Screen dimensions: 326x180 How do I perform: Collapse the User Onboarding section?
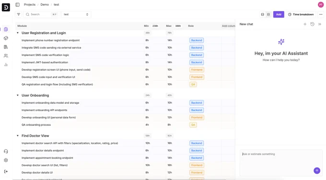click(x=18, y=95)
